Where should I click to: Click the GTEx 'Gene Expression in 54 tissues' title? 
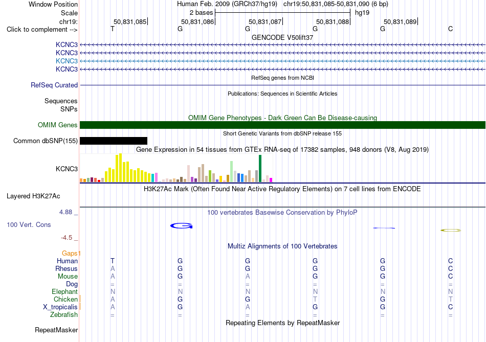tap(282, 150)
